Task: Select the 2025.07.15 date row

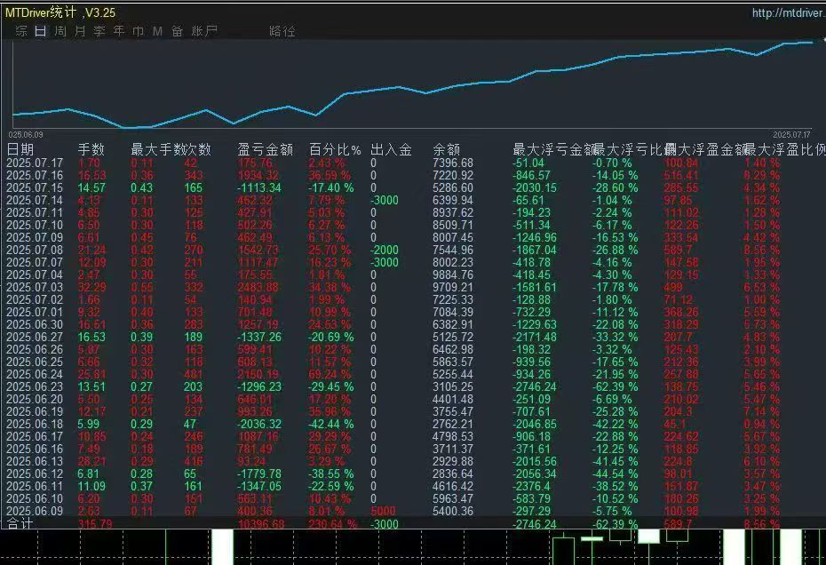Action: point(35,187)
